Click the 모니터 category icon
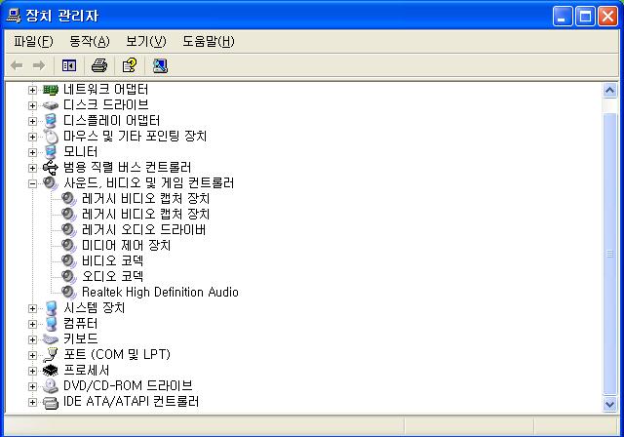Image resolution: width=624 pixels, height=437 pixels. 51,151
